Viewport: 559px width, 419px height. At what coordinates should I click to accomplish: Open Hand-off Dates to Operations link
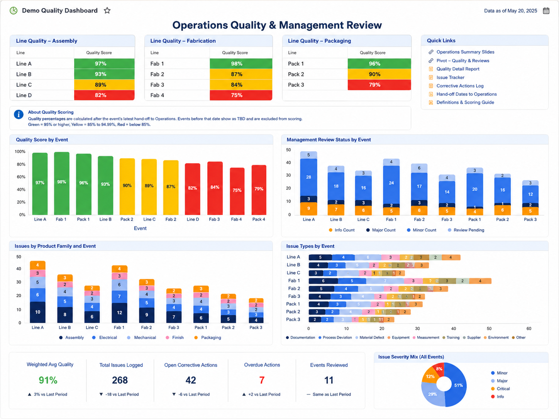click(x=466, y=94)
